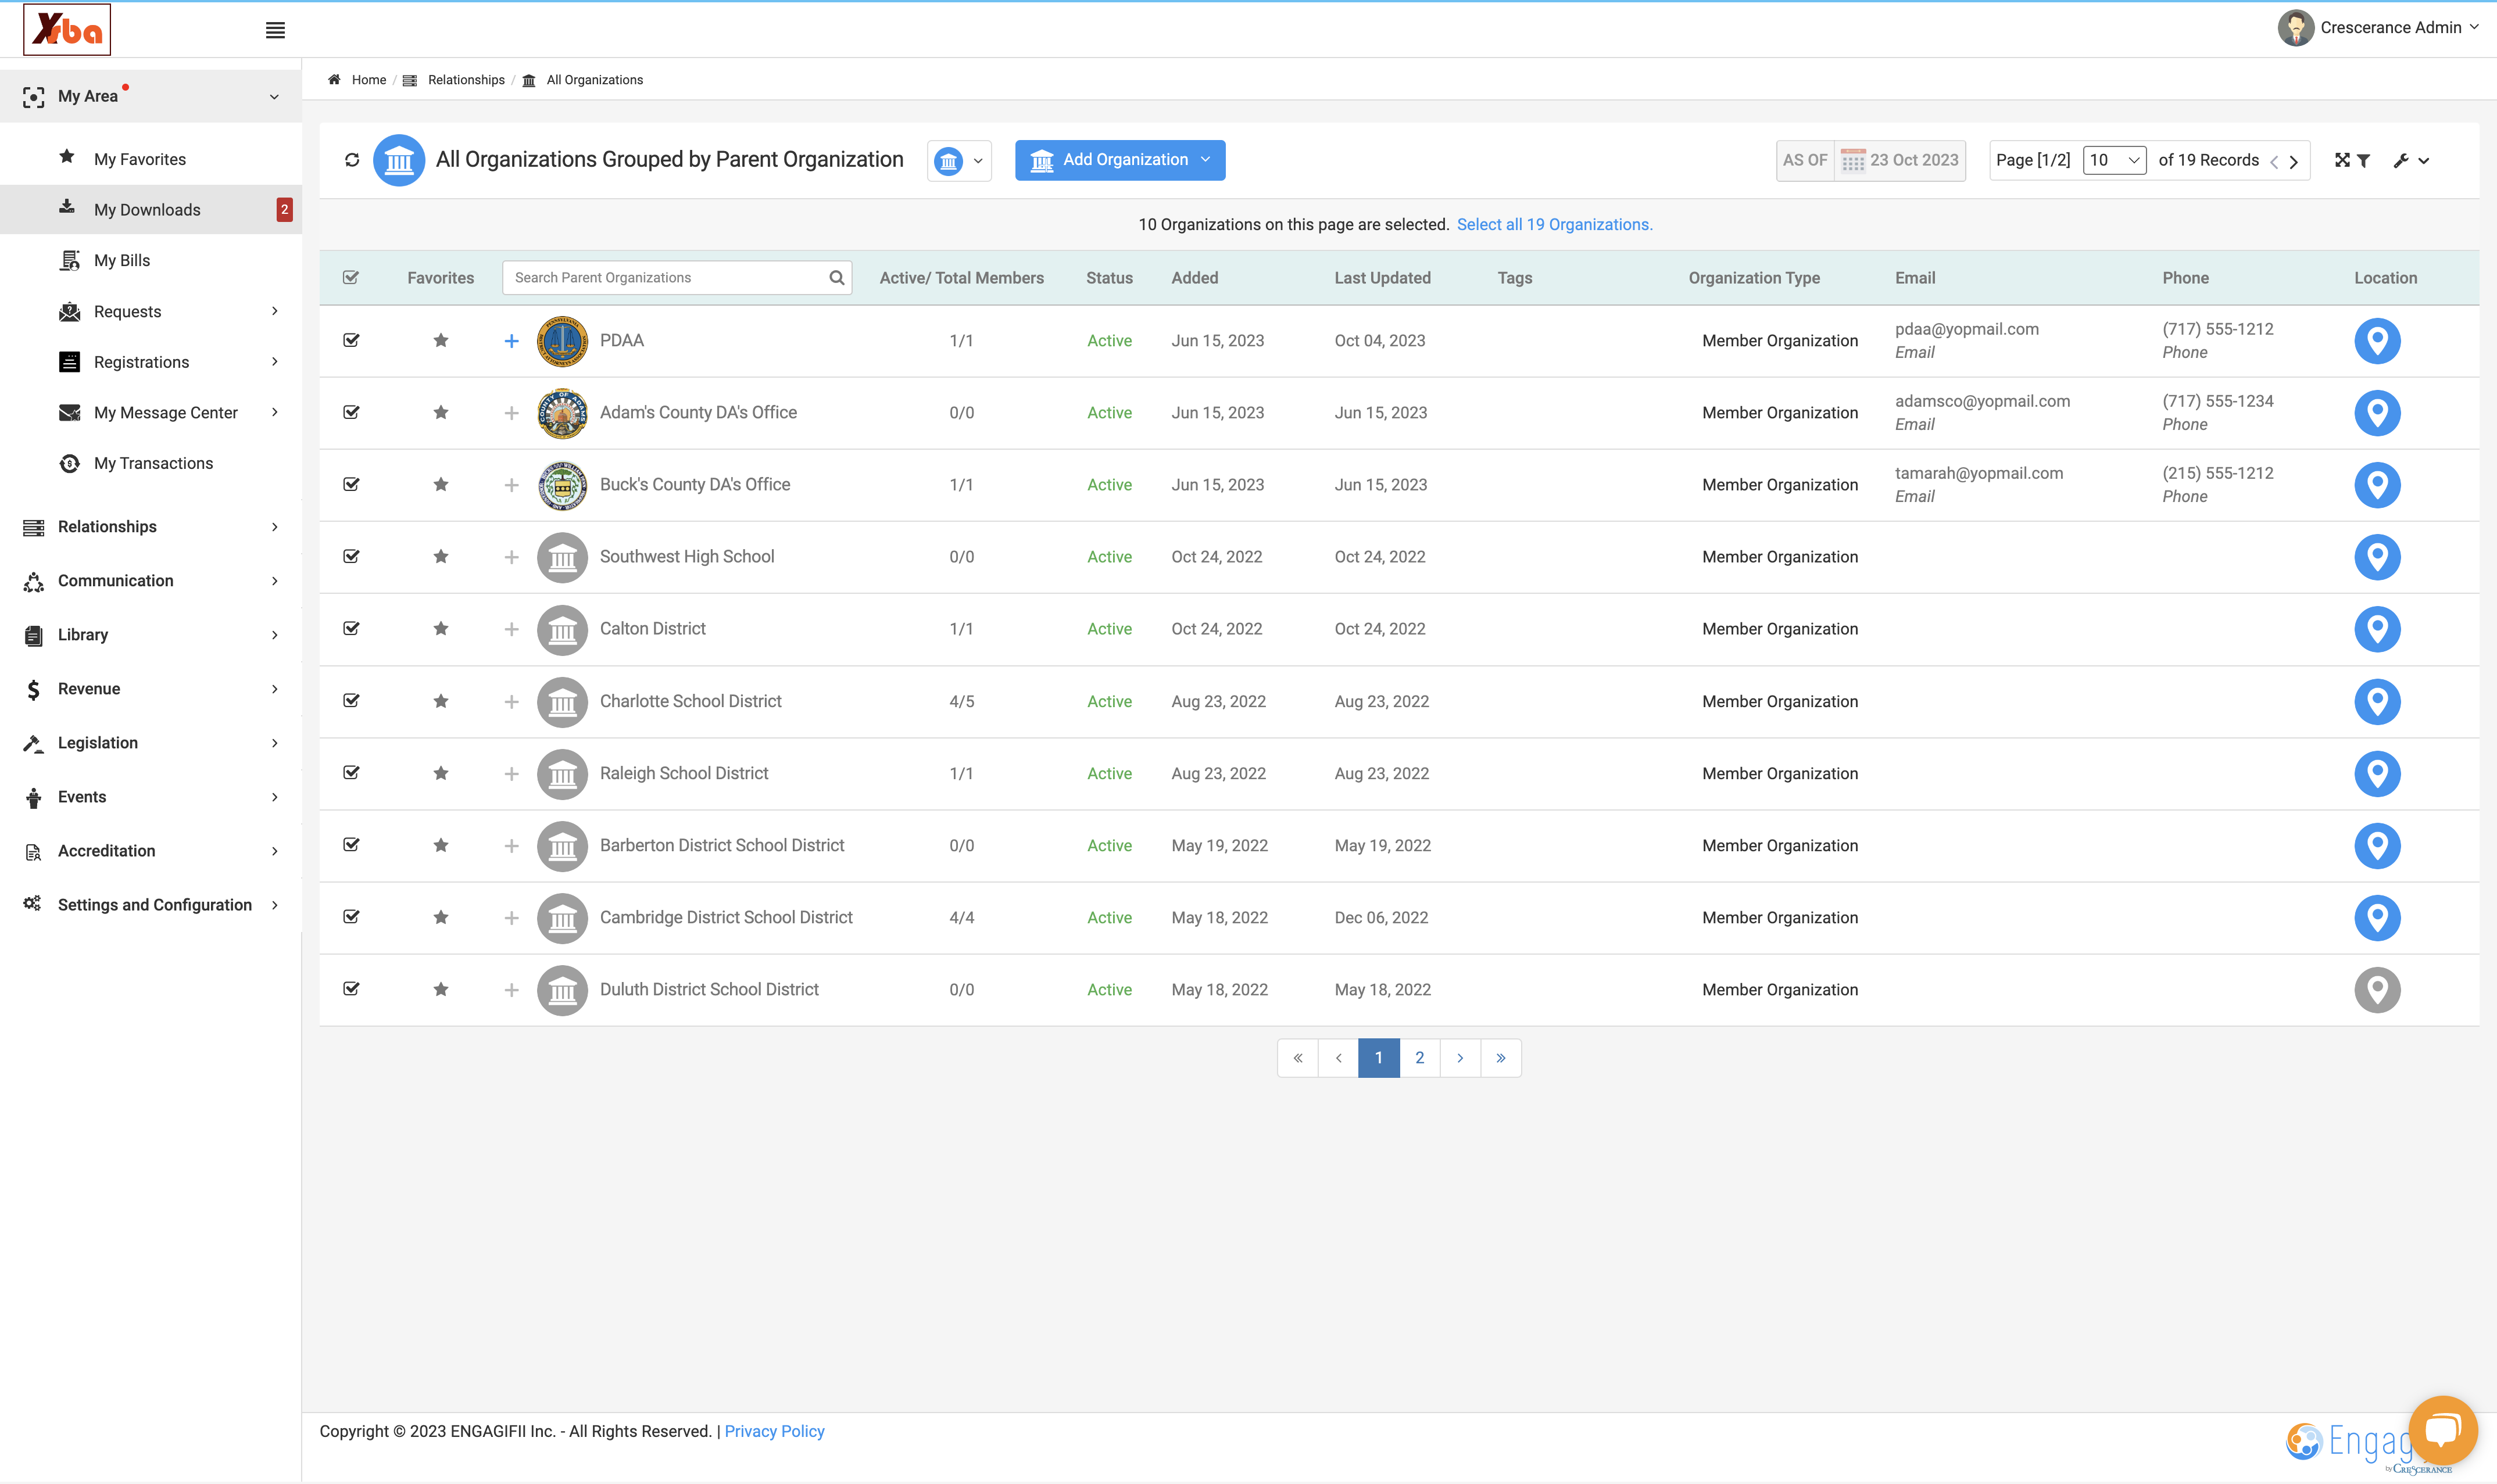Open My Downloads in sidebar
2497x1484 pixels.
click(x=151, y=209)
